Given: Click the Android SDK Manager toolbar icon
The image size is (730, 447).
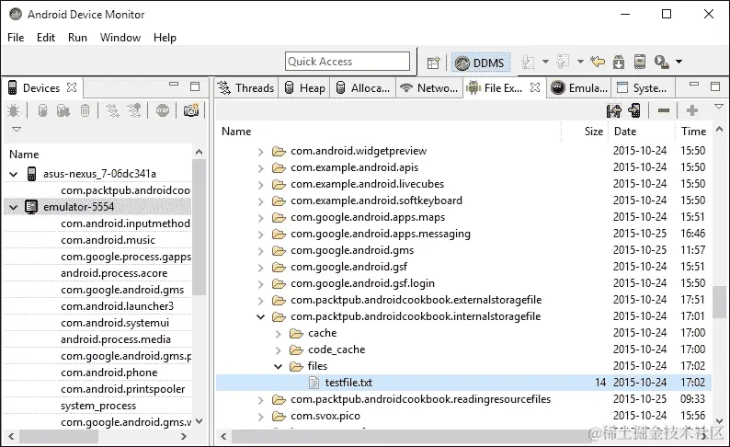Looking at the screenshot, I should coord(619,62).
